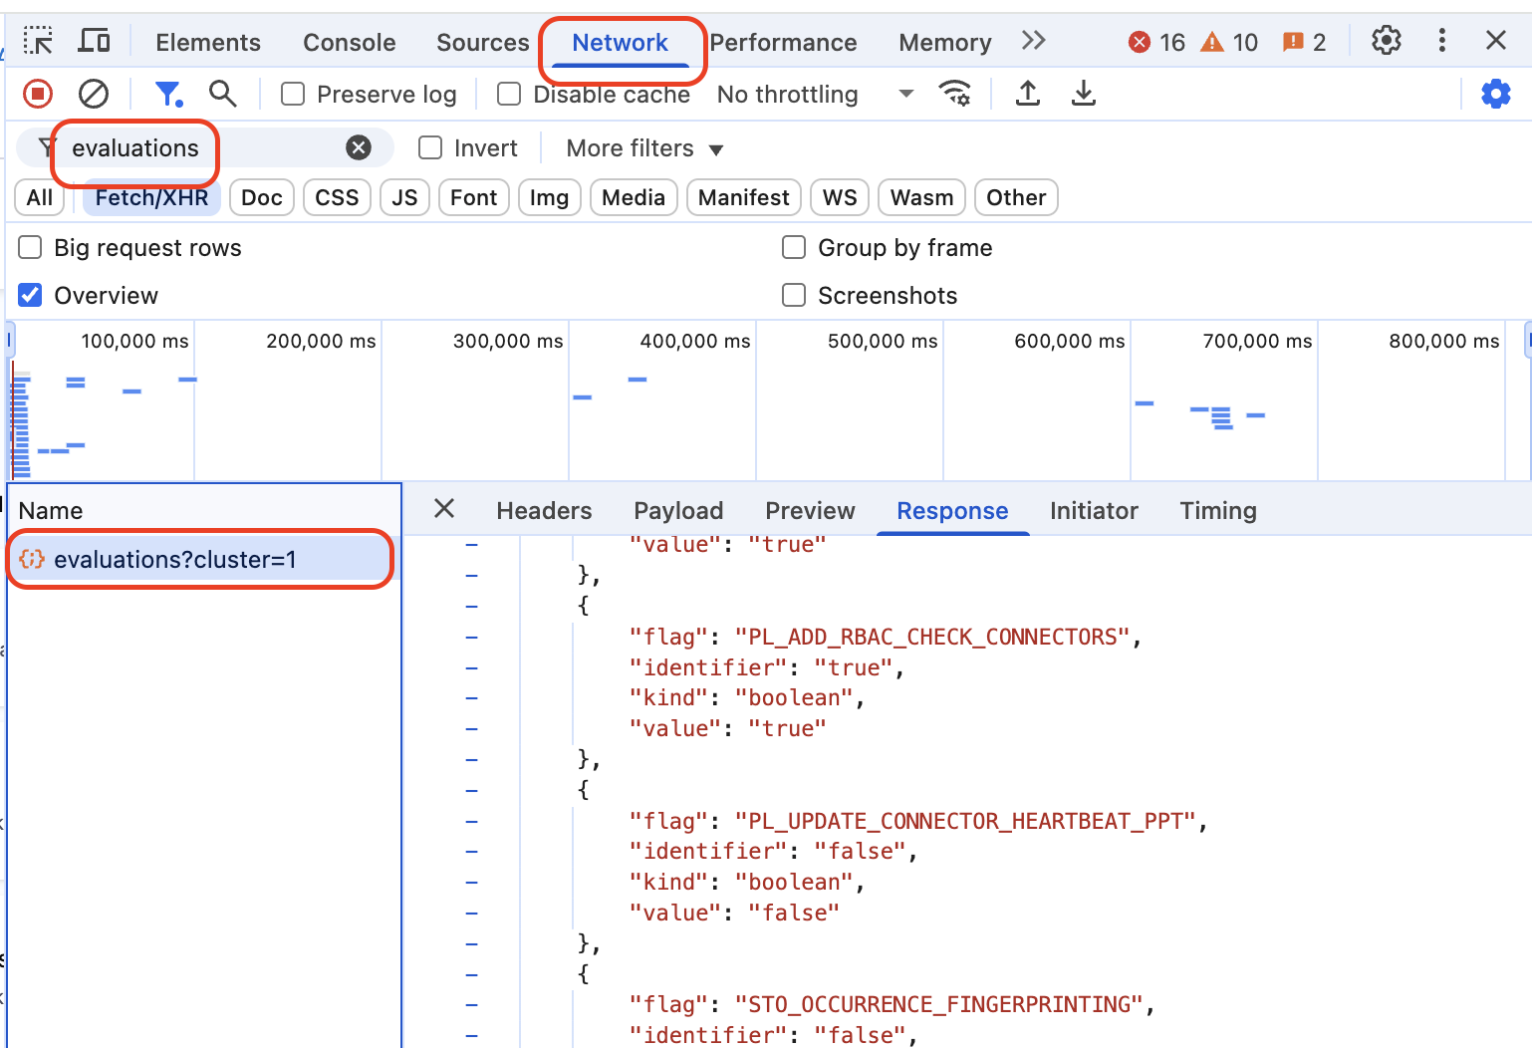The image size is (1532, 1048).
Task: Click the evaluations filter text field
Action: [199, 148]
